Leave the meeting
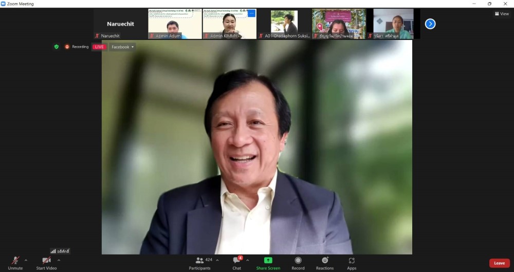 point(499,263)
